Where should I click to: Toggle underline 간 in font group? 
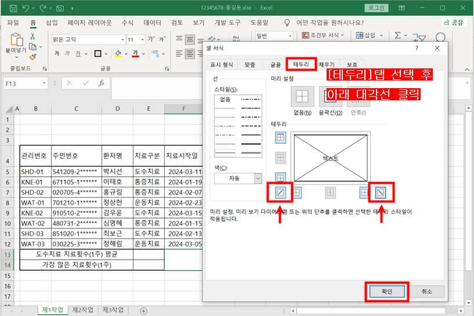coord(78,54)
